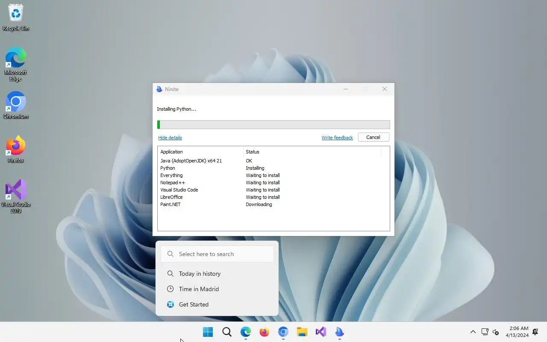Focus the Select here to search field

pyautogui.click(x=217, y=254)
